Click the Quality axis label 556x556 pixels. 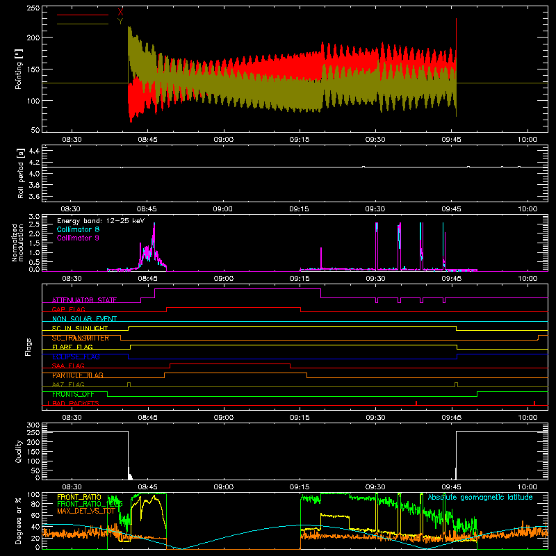(x=19, y=451)
